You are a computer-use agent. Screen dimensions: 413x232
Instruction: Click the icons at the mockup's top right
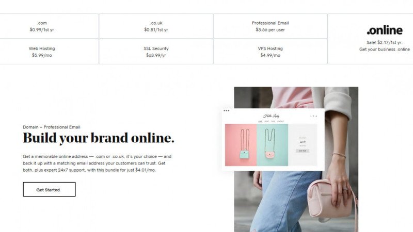(313, 116)
